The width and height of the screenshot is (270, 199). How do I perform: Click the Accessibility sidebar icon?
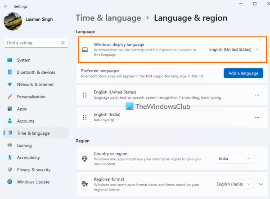coord(10,158)
